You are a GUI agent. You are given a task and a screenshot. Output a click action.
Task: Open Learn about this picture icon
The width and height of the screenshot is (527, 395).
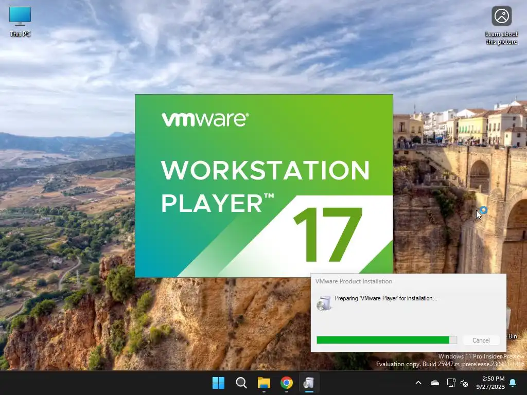501,26
